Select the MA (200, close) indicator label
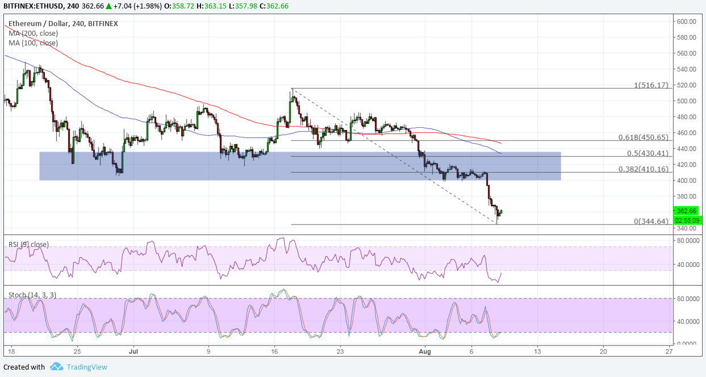The width and height of the screenshot is (706, 377). 33,33
